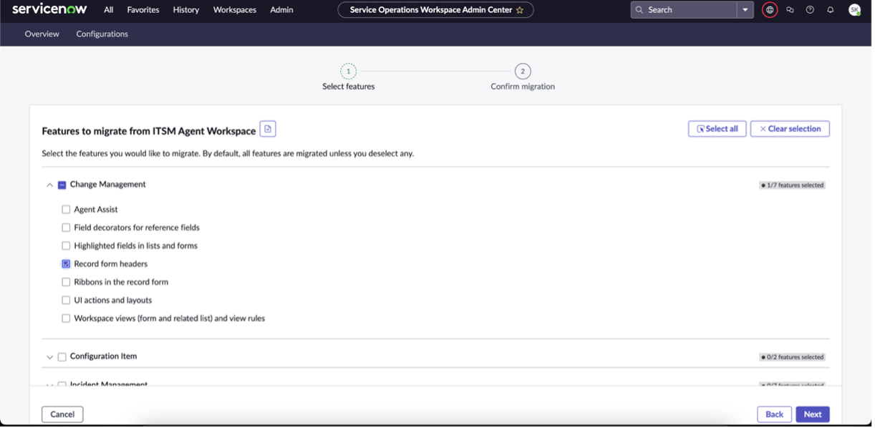Viewport: 875px width, 428px height.
Task: Click the Select all button
Action: 717,129
